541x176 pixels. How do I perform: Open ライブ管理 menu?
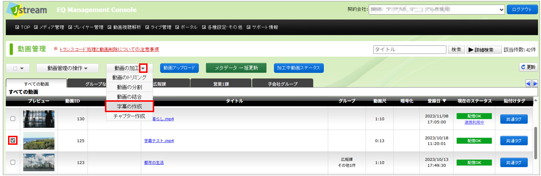tap(158, 27)
